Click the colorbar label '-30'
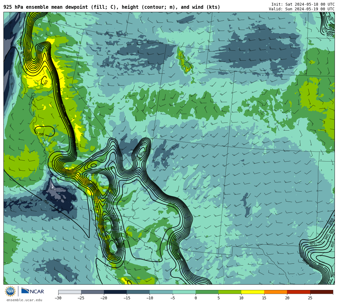Image resolution: width=338 pixels, height=304 pixels. (58, 298)
